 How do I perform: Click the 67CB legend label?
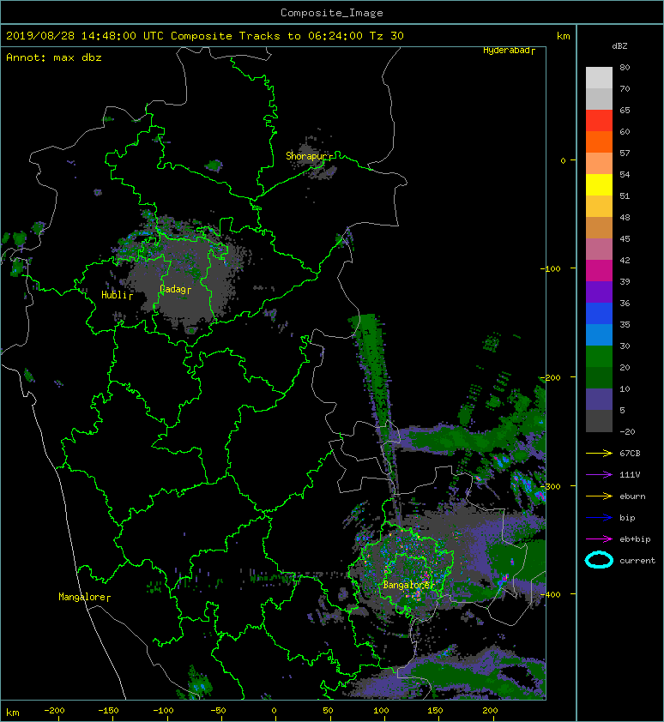pyautogui.click(x=630, y=454)
